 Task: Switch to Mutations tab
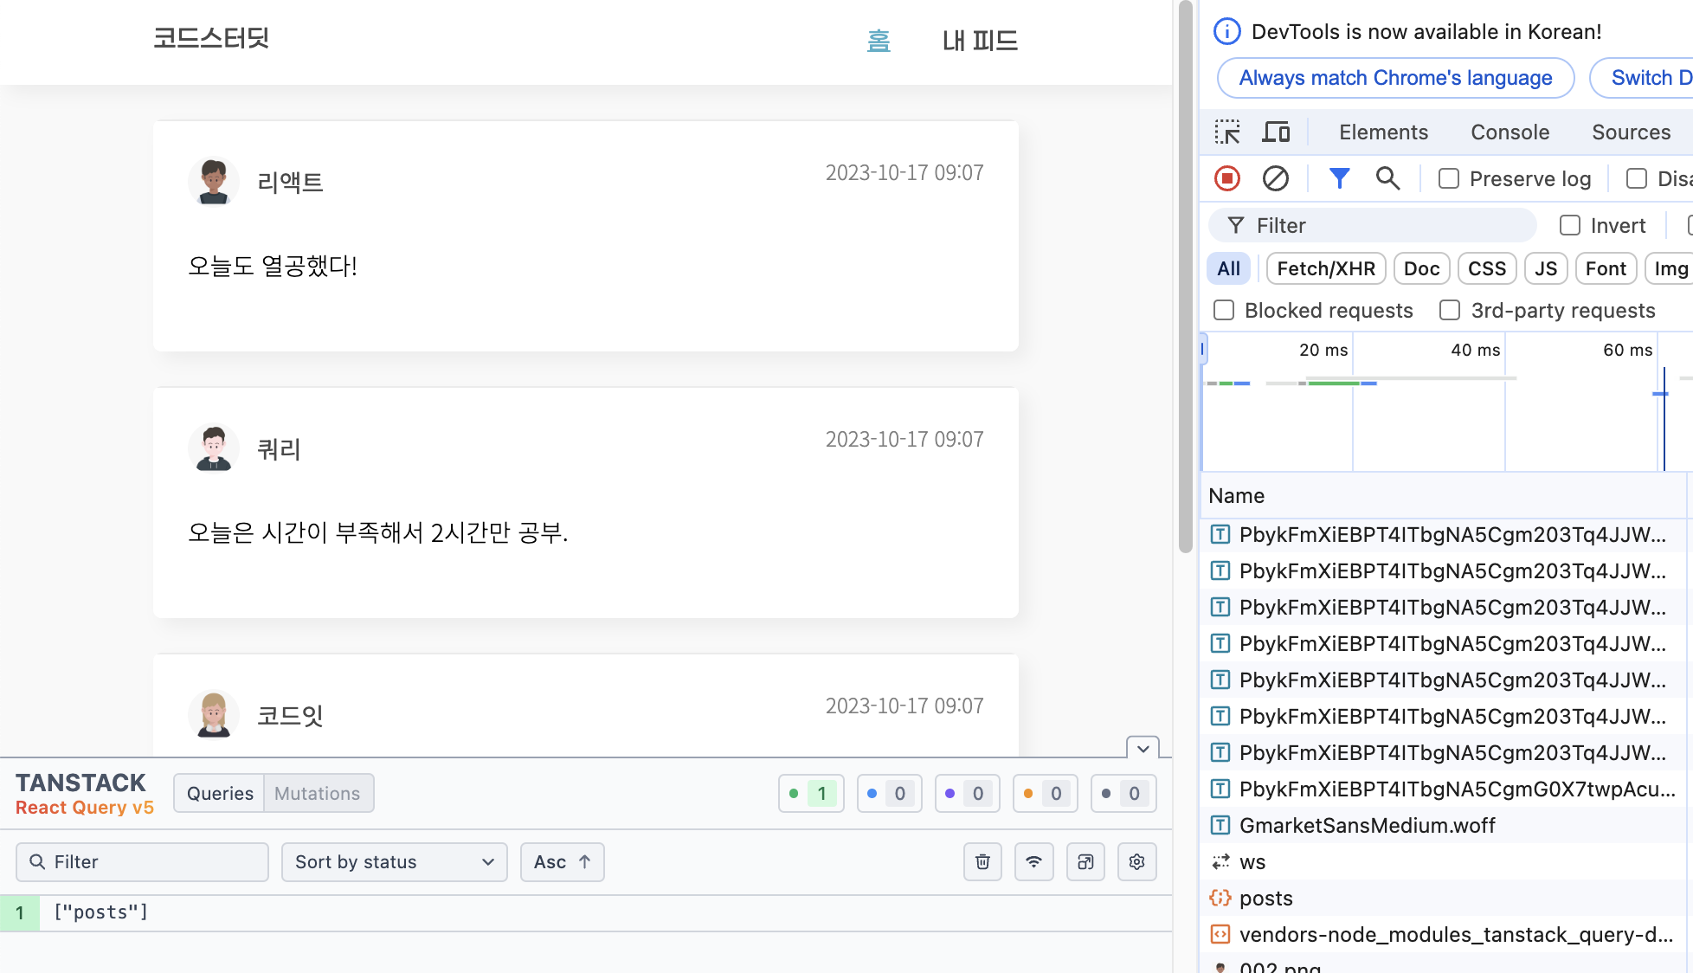coord(317,794)
